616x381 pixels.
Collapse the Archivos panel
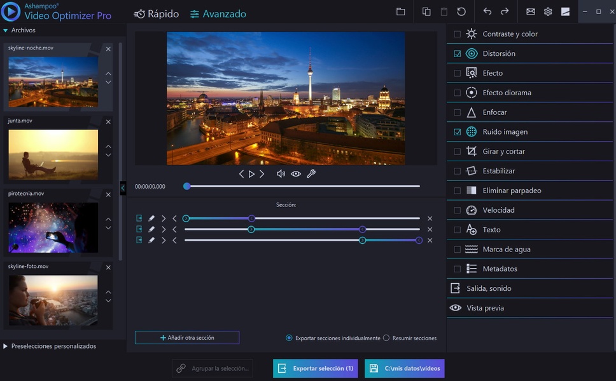6,30
